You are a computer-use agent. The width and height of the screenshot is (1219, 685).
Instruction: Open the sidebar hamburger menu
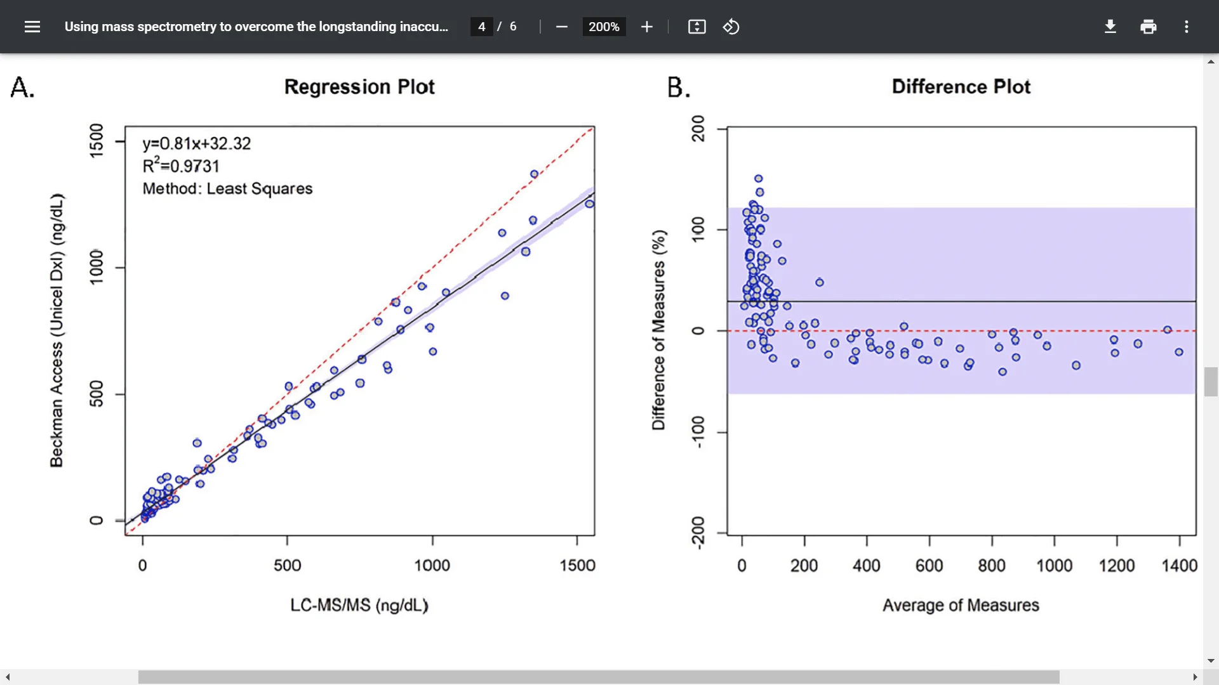point(32,27)
